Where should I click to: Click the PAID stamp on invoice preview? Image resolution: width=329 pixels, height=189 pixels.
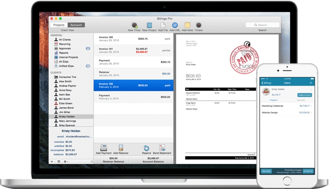click(x=244, y=60)
